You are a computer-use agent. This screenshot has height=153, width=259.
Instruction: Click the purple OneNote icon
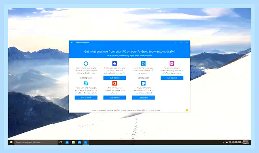172,63
